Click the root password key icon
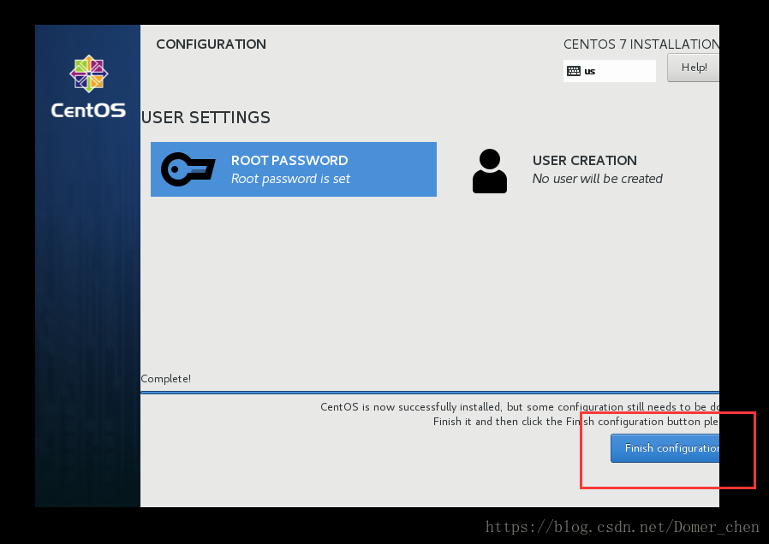 pyautogui.click(x=188, y=169)
